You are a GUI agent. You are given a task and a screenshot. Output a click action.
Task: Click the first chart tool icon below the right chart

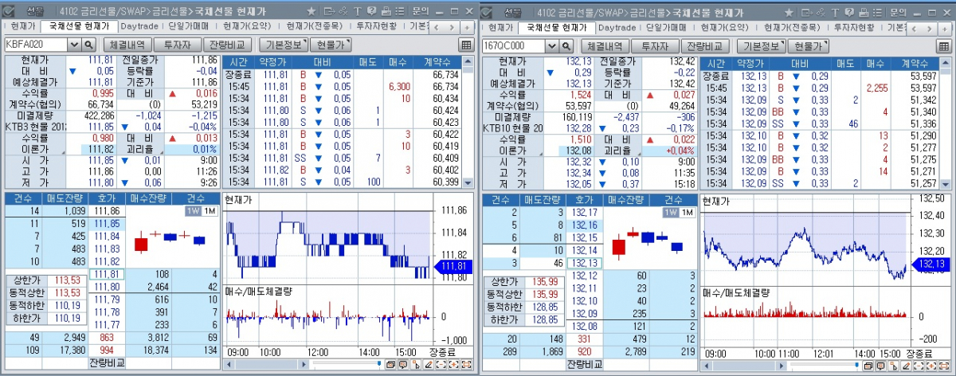point(868,364)
